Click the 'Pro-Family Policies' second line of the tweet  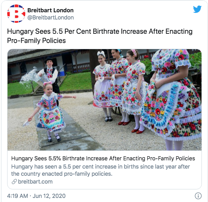[36, 41]
